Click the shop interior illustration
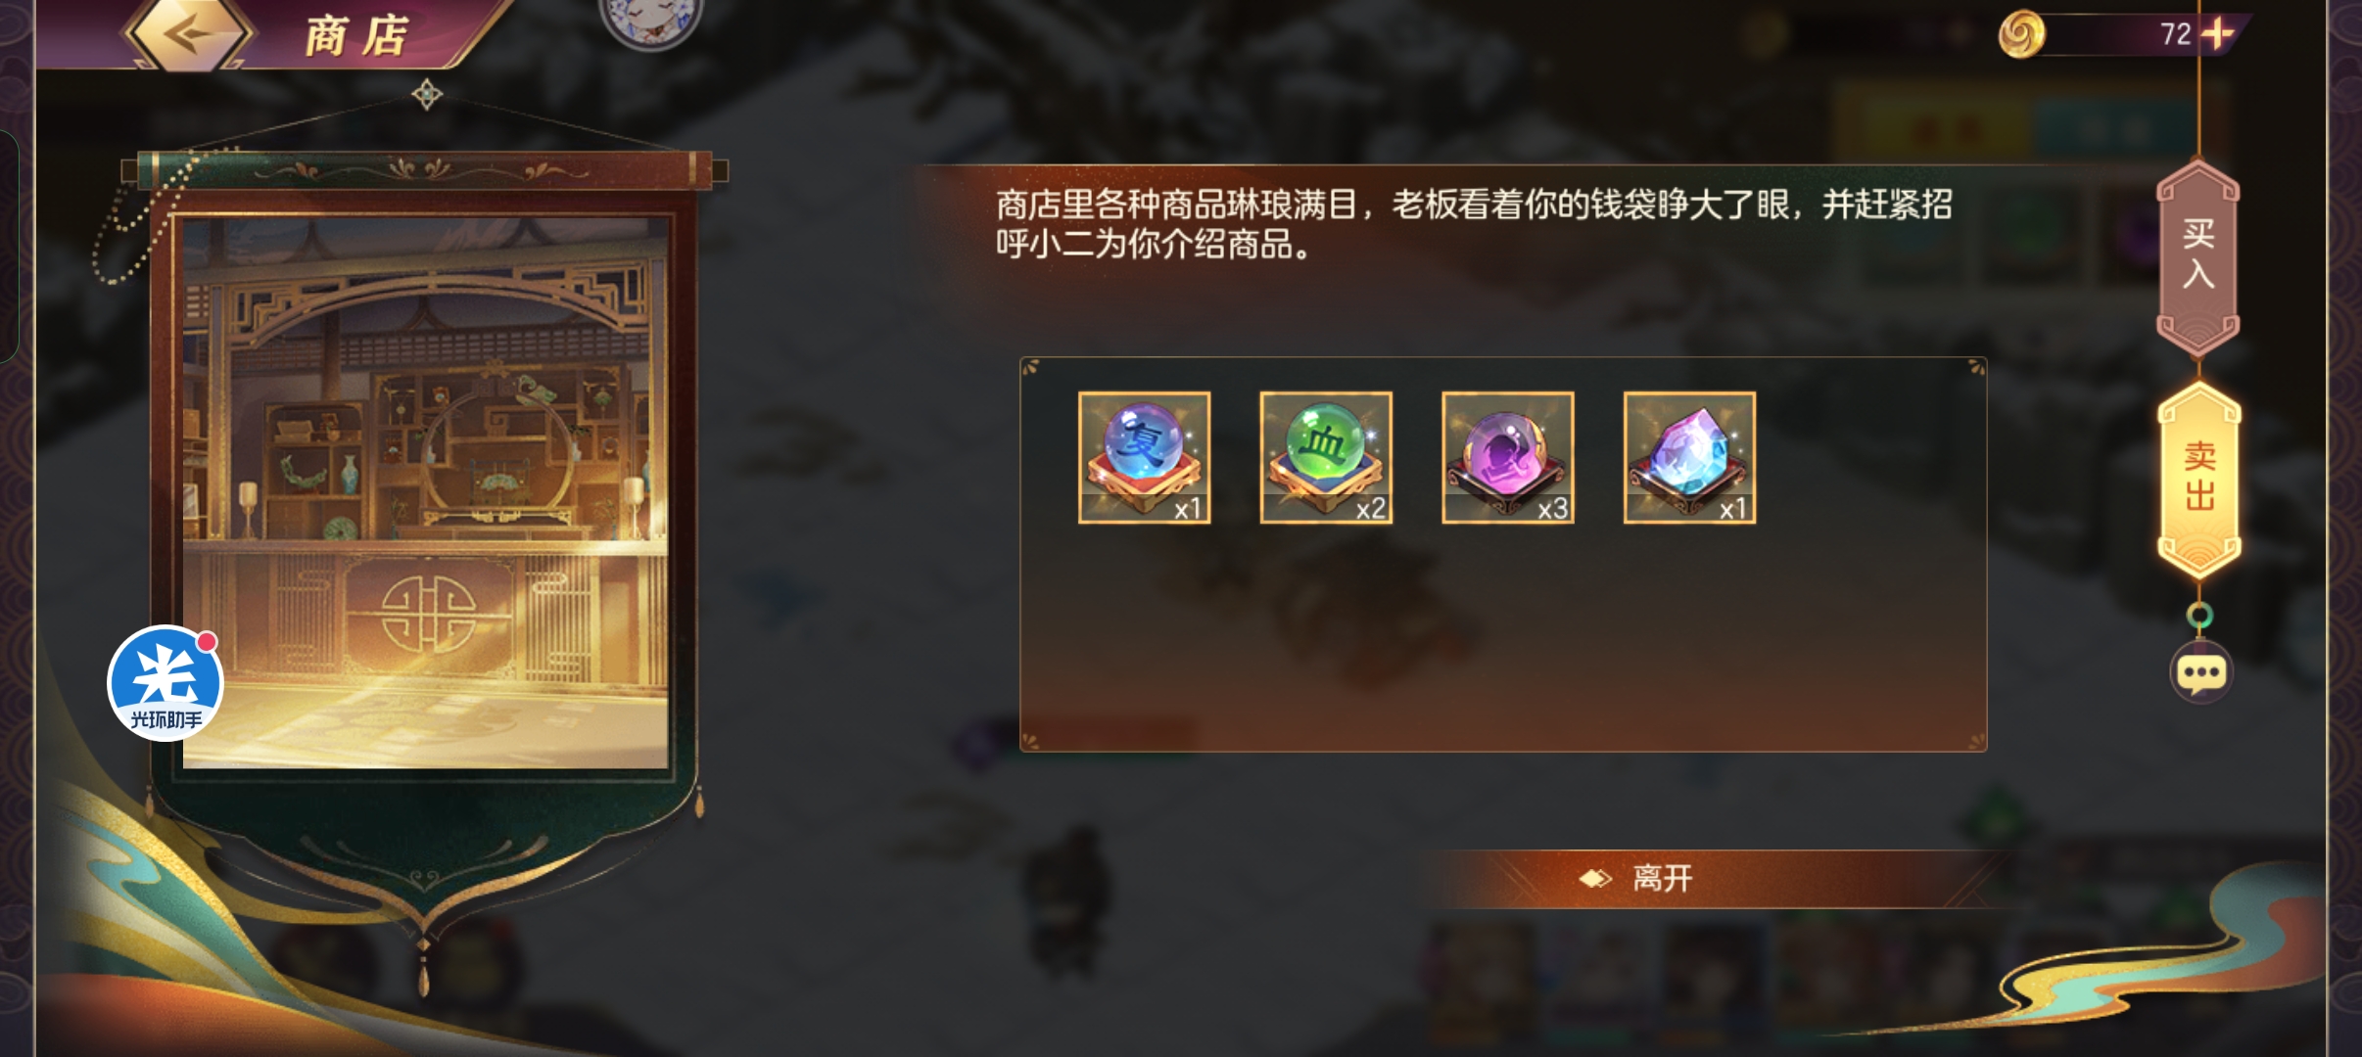2362x1057 pixels. 425,492
